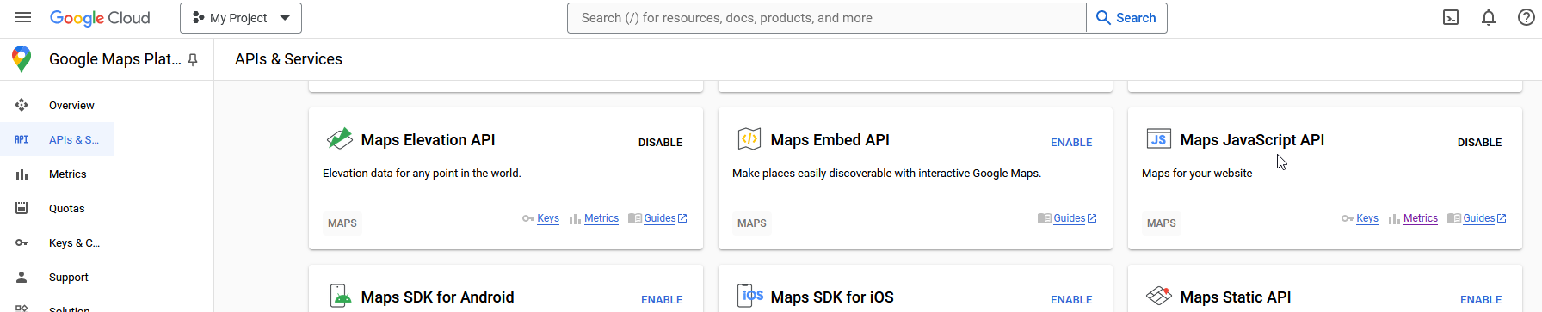
Task: Click the iOS icon of Maps SDK for iOS
Action: pos(750,296)
